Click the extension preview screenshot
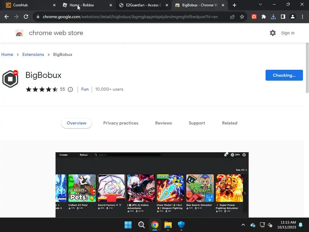The image size is (309, 232). click(x=152, y=185)
